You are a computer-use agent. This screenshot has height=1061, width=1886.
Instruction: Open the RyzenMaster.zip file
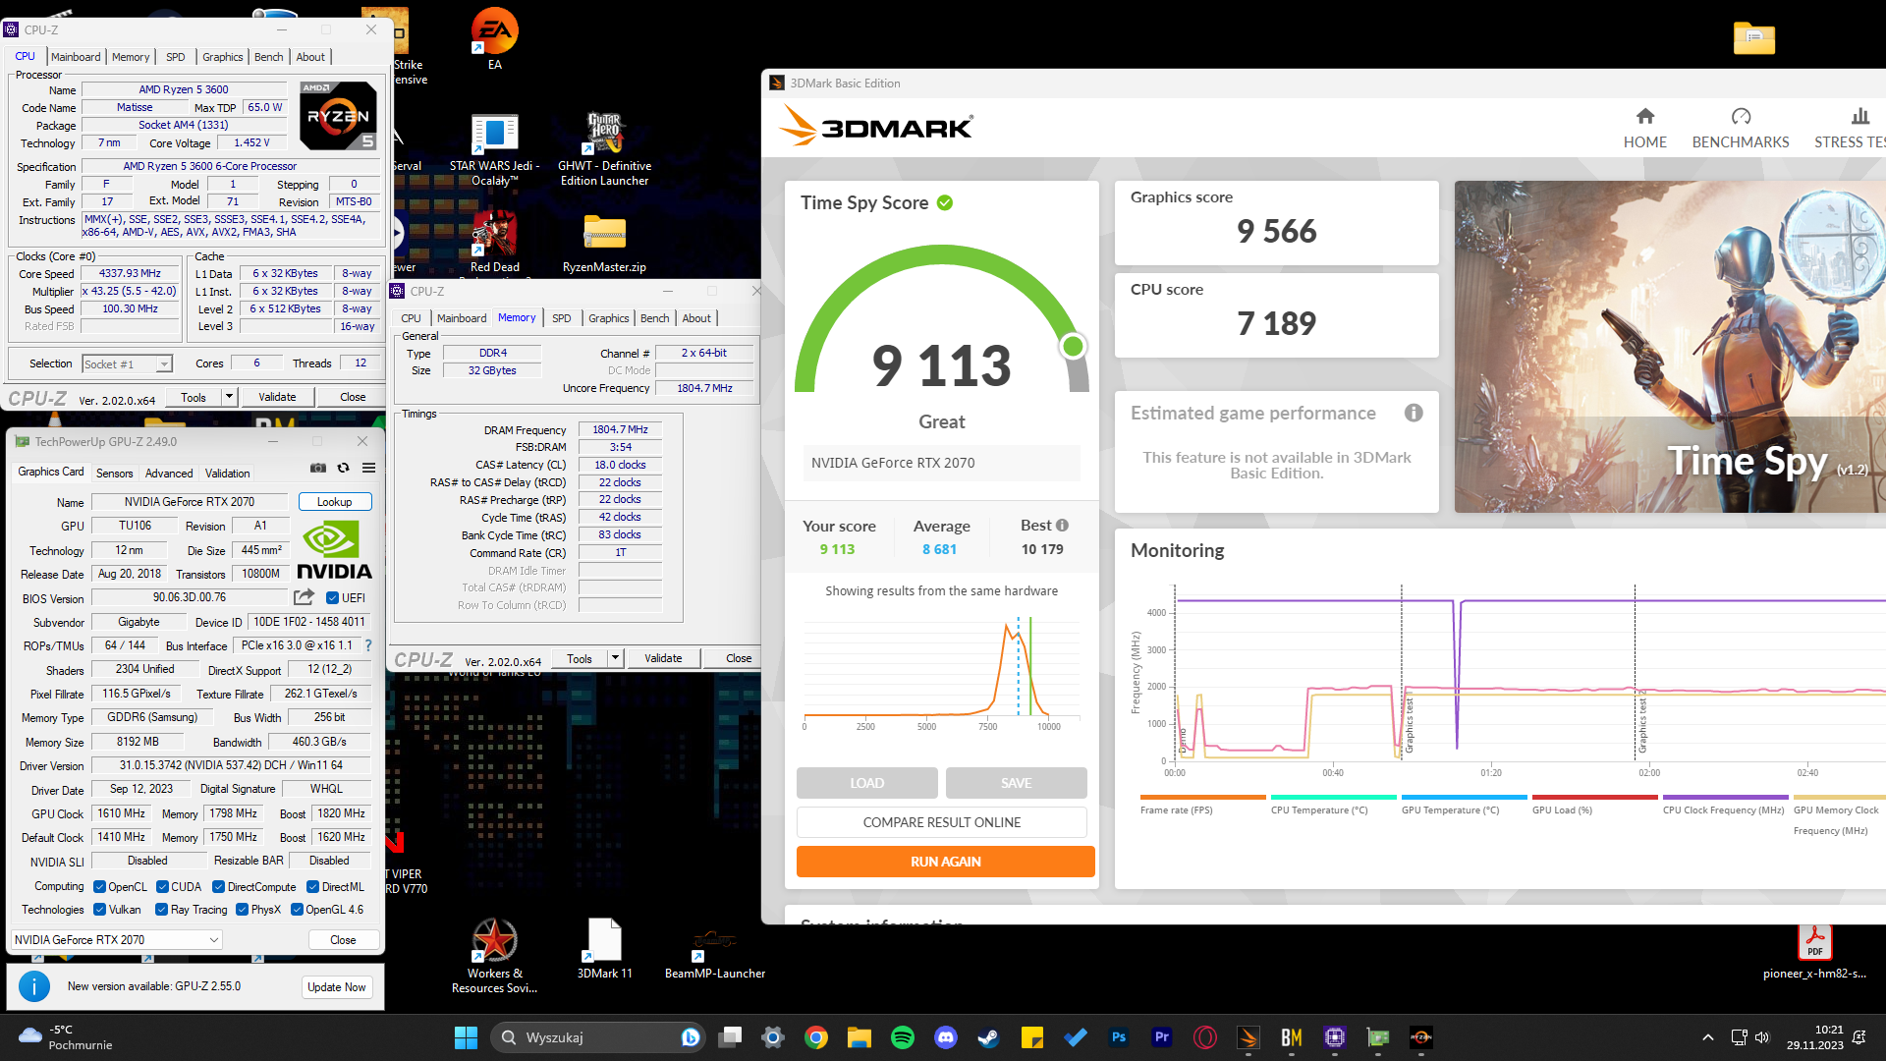604,243
